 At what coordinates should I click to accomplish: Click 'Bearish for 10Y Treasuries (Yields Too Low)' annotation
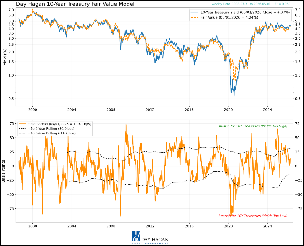pos(253,216)
